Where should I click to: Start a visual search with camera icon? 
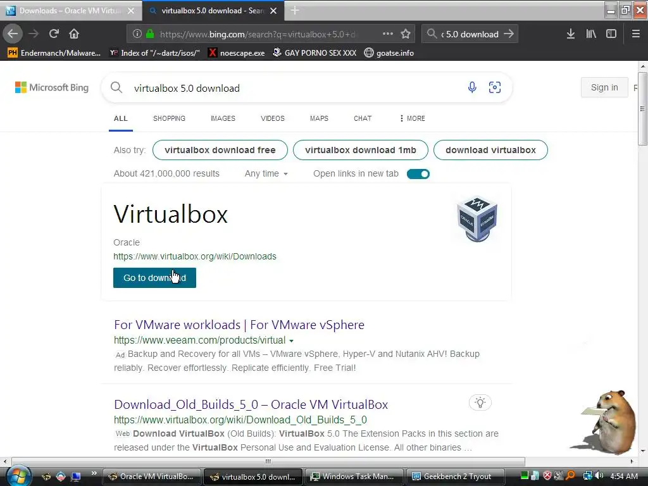tap(495, 87)
